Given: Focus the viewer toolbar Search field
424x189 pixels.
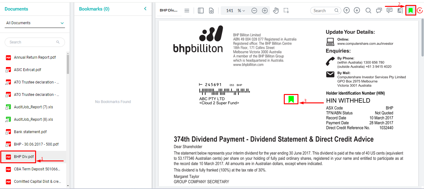Looking at the screenshot, I should point(325,11).
